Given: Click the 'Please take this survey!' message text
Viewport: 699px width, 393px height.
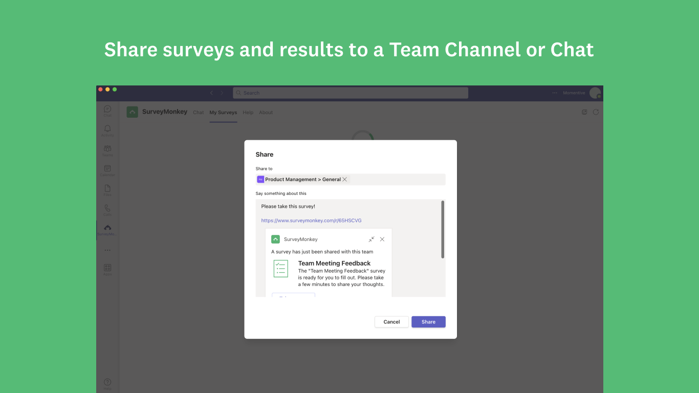Looking at the screenshot, I should (288, 206).
